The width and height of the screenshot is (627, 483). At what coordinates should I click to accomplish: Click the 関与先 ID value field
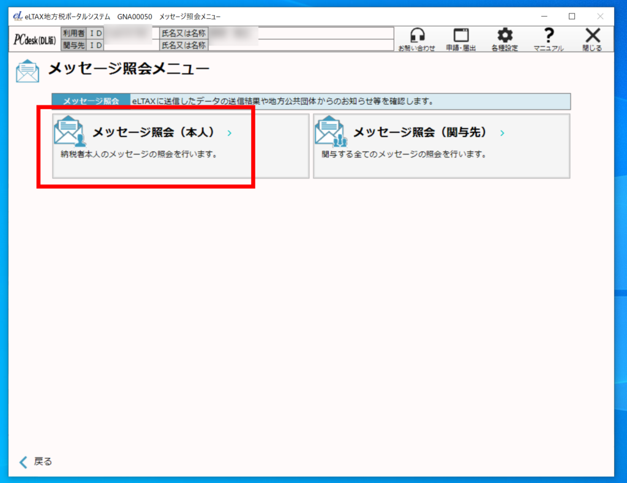coord(131,45)
